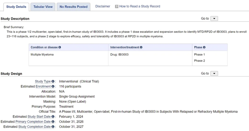The width and height of the screenshot is (249, 131).
Task: Open Go to dropdown in Study Description
Action: point(214,19)
